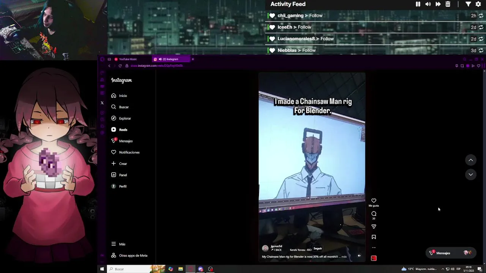The image size is (486, 273).
Task: Click the jgcruz3d profile avatar
Action: [265, 248]
